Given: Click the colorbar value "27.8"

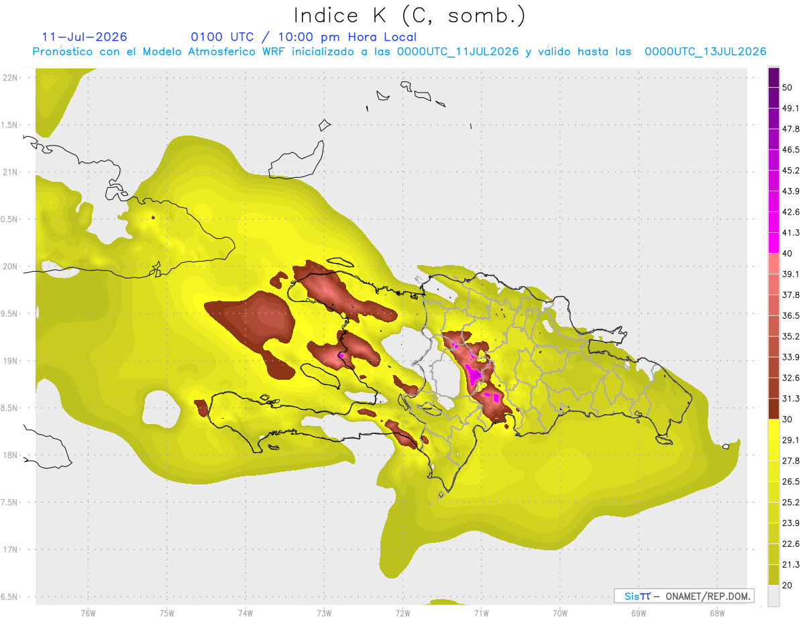Looking at the screenshot, I should point(791,461).
